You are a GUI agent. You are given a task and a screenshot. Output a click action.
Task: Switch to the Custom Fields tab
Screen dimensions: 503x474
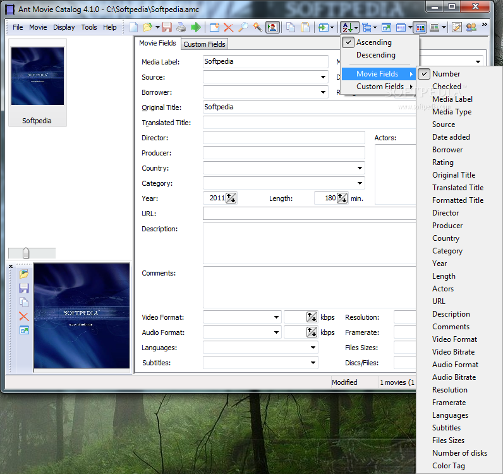click(204, 44)
